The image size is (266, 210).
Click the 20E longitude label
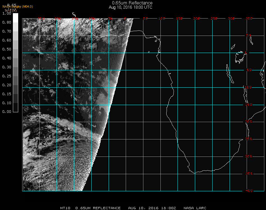(x=197, y=19)
